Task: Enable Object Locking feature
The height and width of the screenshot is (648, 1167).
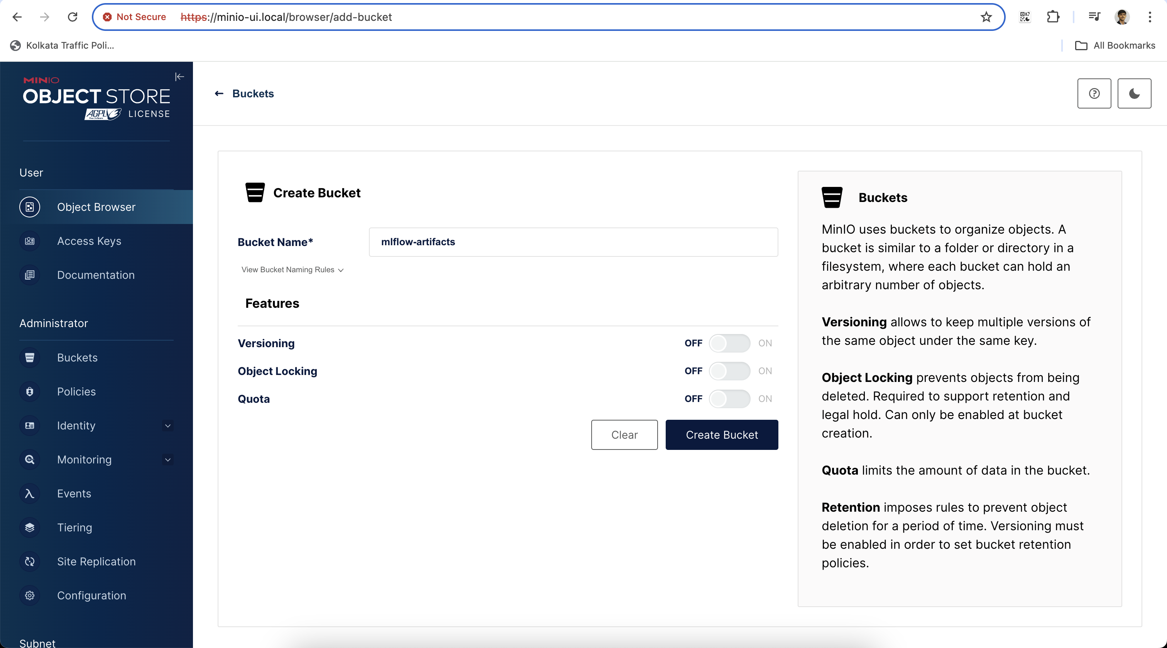Action: (728, 370)
